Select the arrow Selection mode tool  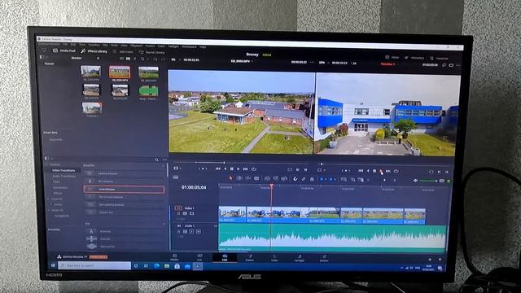click(231, 178)
